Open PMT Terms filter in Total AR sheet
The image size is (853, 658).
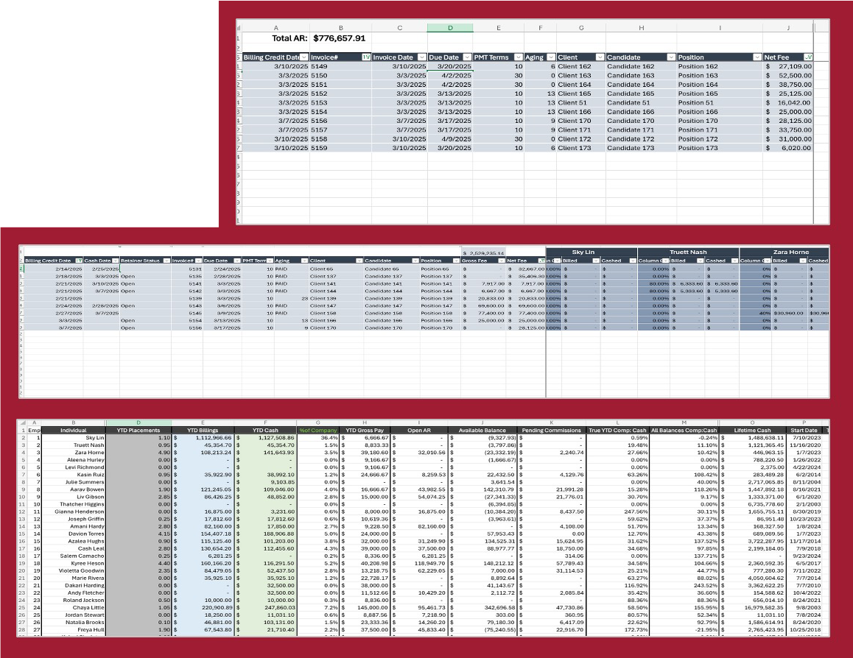tap(518, 57)
